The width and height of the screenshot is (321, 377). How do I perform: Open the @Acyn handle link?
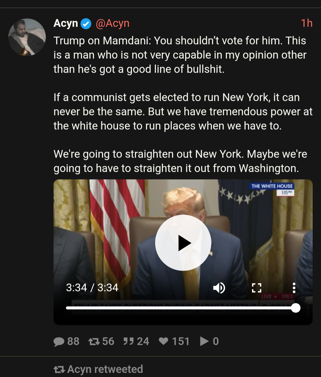pyautogui.click(x=113, y=23)
